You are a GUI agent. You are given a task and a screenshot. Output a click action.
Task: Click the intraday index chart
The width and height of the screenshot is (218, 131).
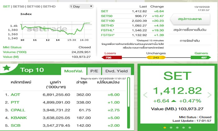pyautogui.click(x=56, y=30)
